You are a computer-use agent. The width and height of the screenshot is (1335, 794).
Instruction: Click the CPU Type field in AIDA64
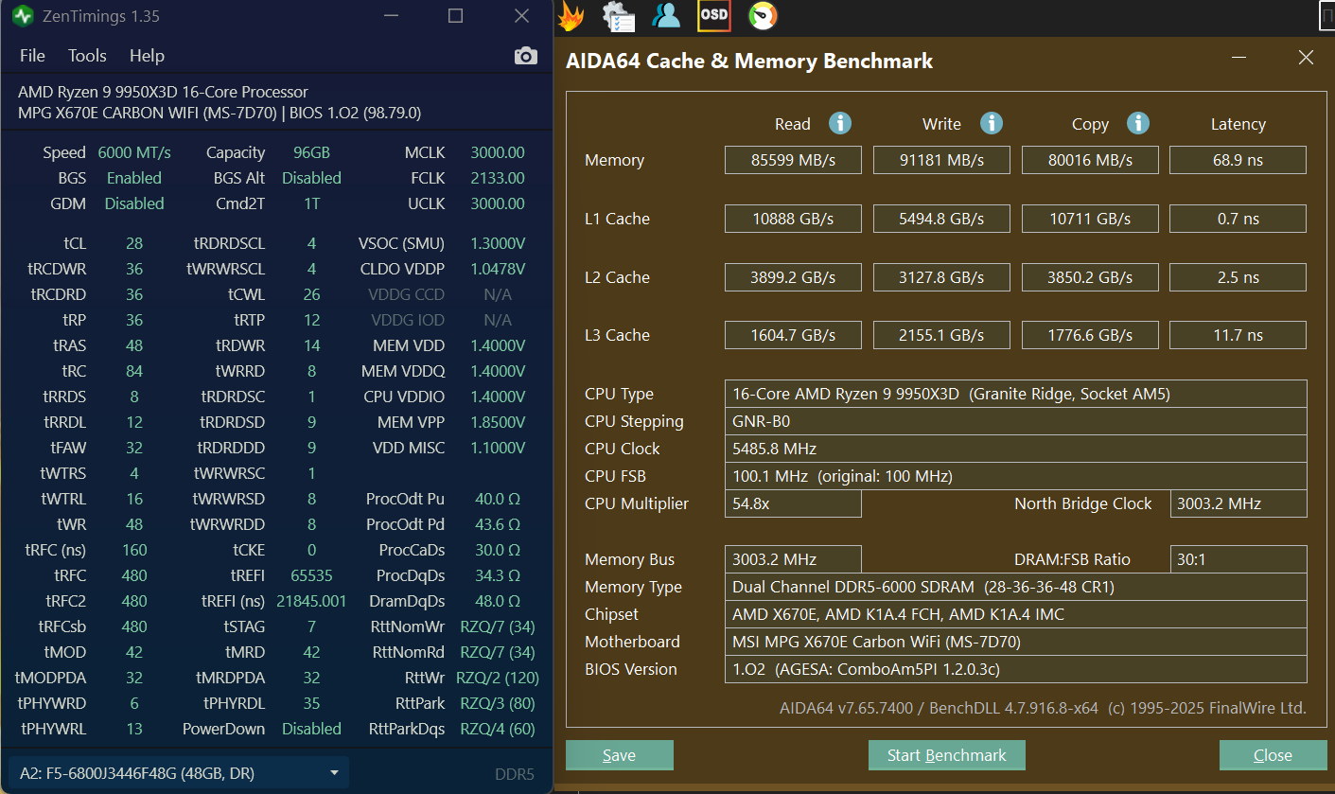click(1015, 394)
